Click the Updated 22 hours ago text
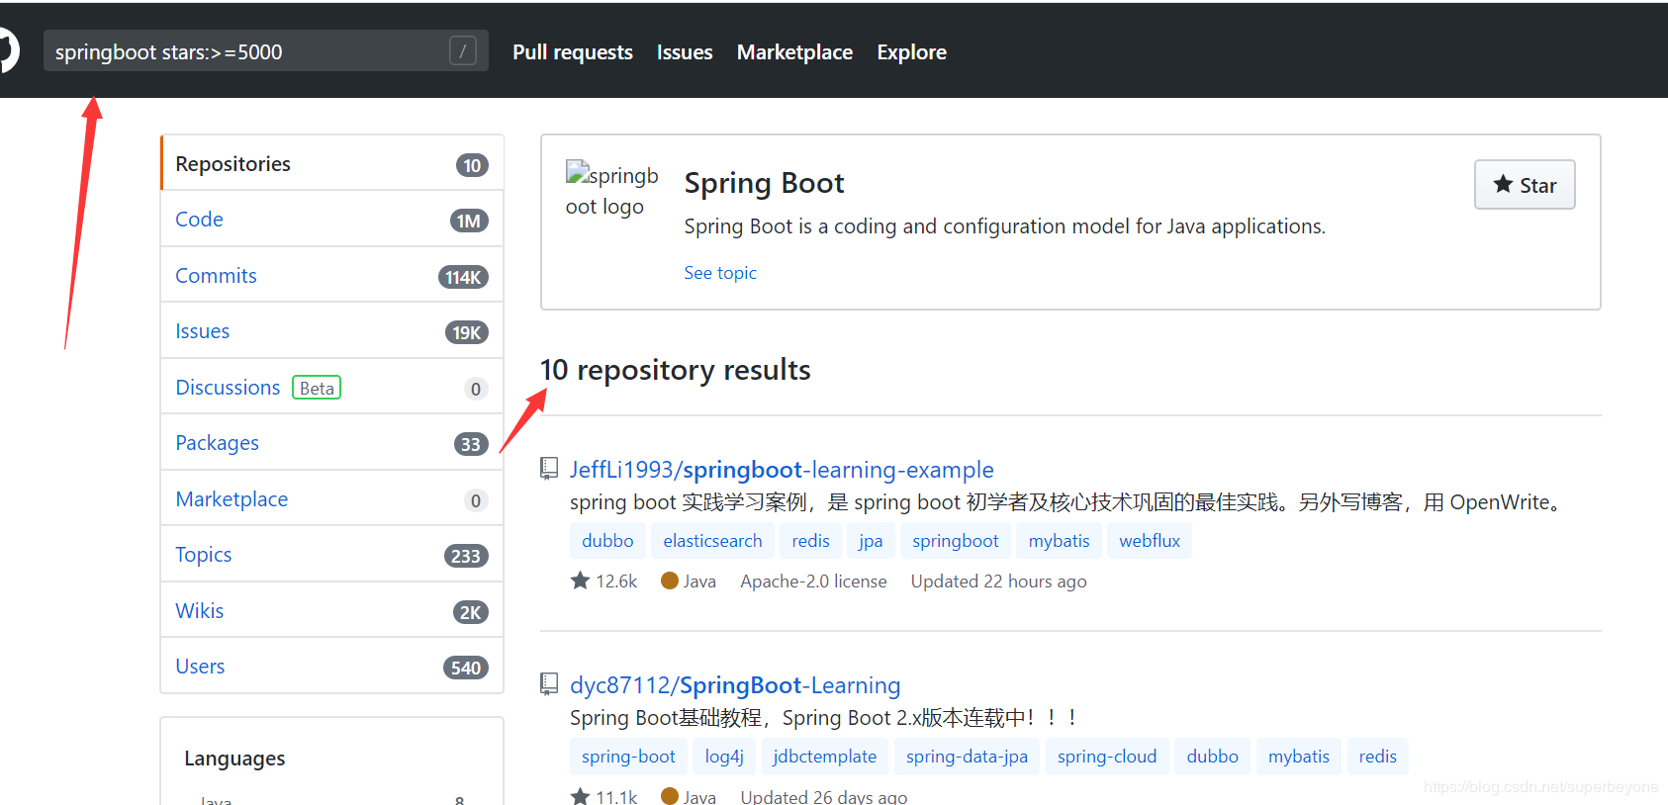The image size is (1668, 805). pos(998,581)
